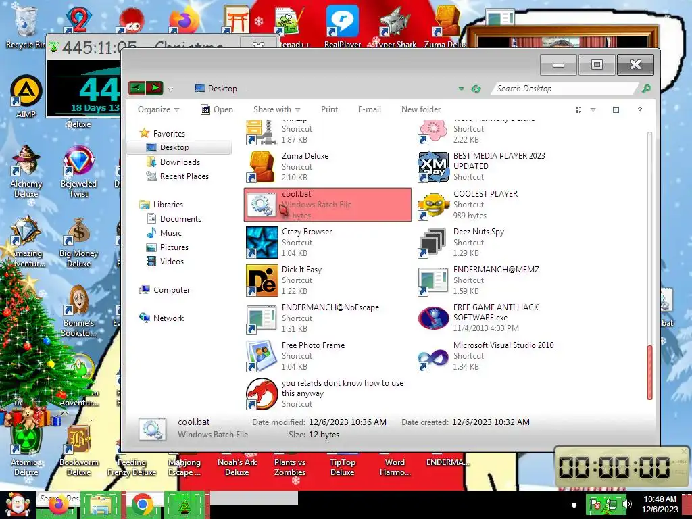Select the ENDERMANCH@NoEscape shortcut icon
The width and height of the screenshot is (692, 519).
click(262, 318)
